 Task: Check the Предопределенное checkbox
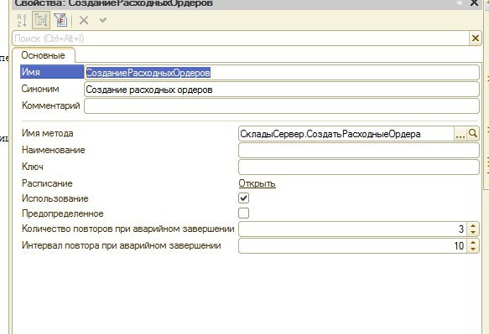coord(243,213)
